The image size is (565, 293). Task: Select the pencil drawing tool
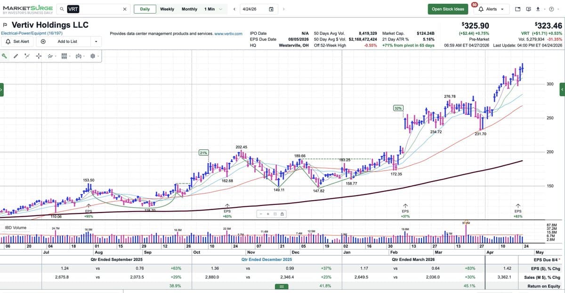[16, 57]
